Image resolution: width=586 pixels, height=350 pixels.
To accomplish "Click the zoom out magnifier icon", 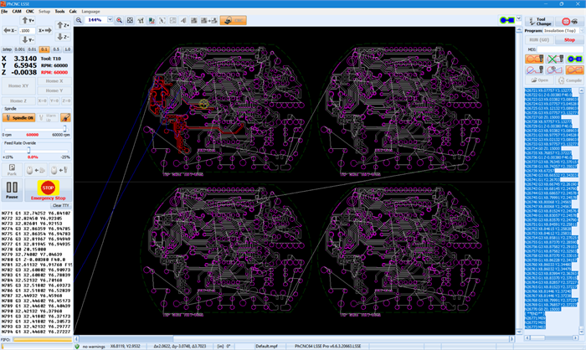I will pos(79,20).
